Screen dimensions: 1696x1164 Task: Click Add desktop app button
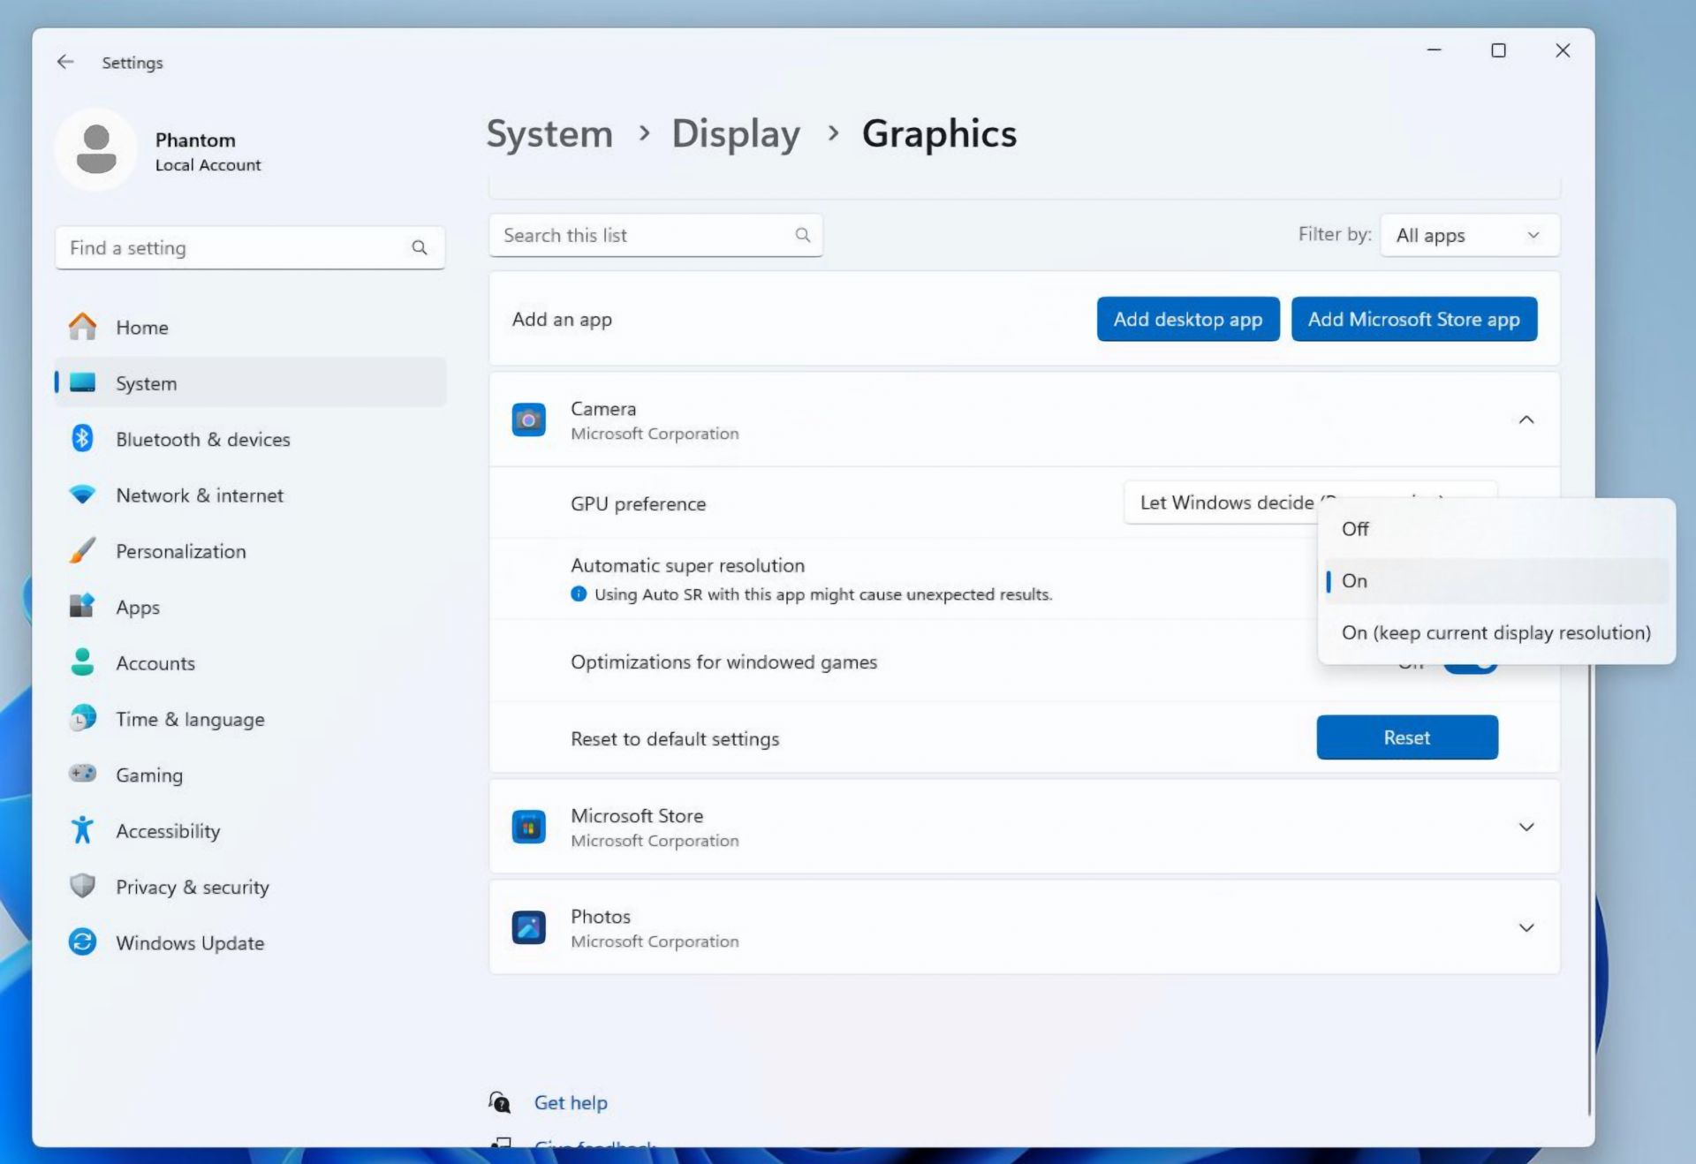click(1188, 319)
